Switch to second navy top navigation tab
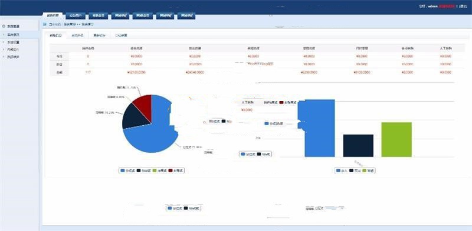 click(99, 16)
